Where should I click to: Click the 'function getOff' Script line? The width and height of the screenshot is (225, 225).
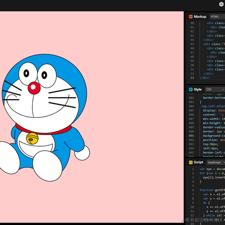(x=212, y=190)
